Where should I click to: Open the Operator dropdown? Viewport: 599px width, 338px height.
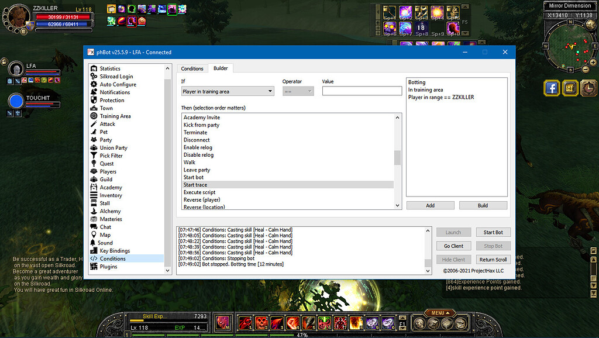tap(298, 91)
